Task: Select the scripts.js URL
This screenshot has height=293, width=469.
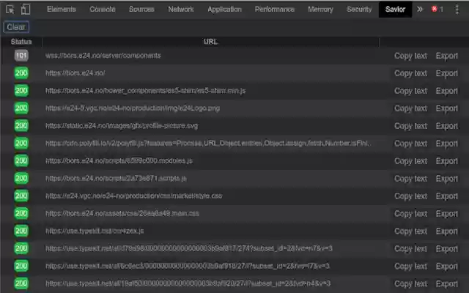Action: [x=116, y=179]
